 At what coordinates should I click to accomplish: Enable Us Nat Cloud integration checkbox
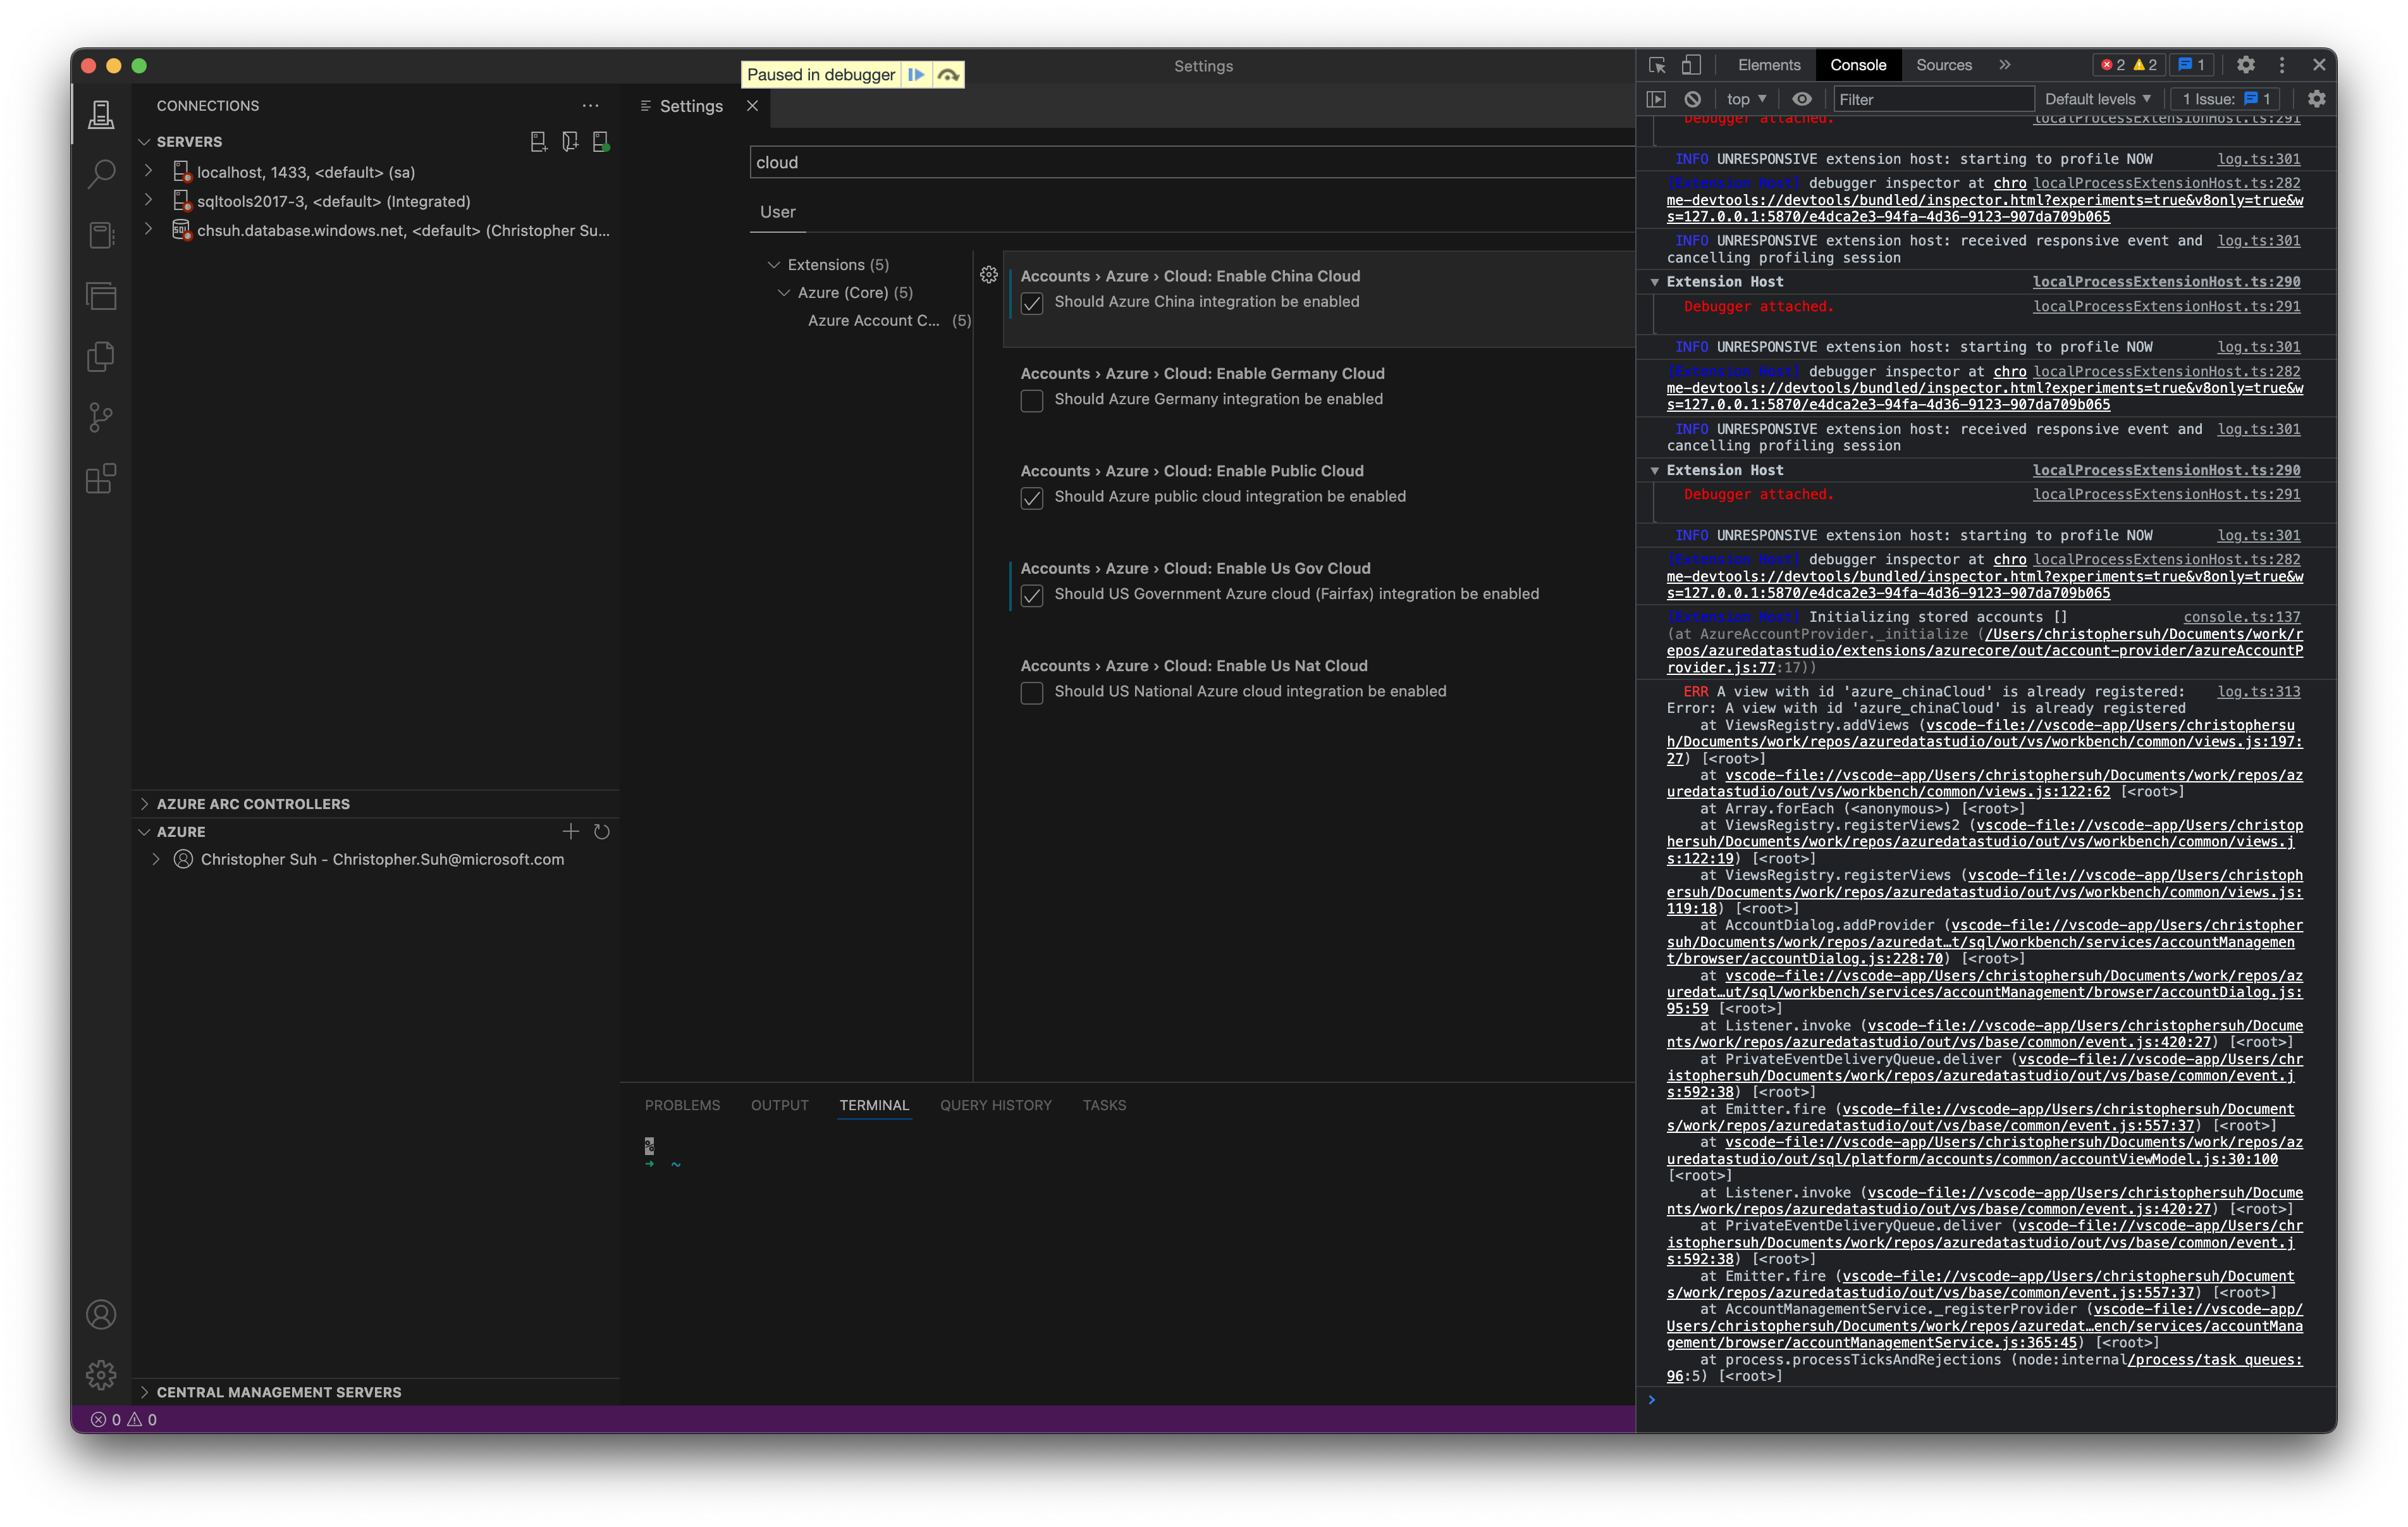coord(1032,693)
